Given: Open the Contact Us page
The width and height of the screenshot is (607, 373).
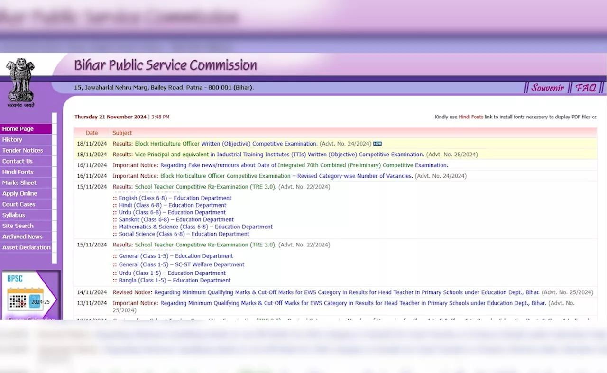Looking at the screenshot, I should point(26,161).
